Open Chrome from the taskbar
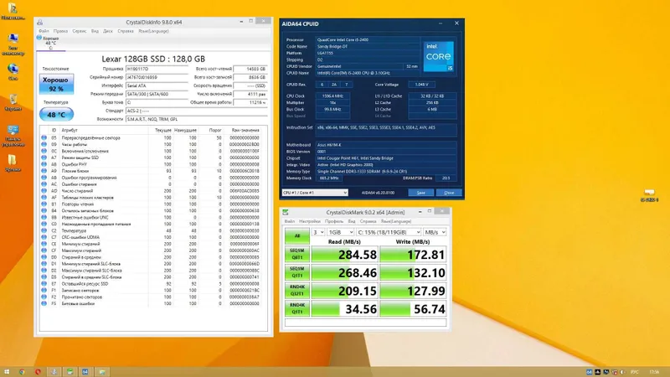This screenshot has width=670, height=377. 22,372
